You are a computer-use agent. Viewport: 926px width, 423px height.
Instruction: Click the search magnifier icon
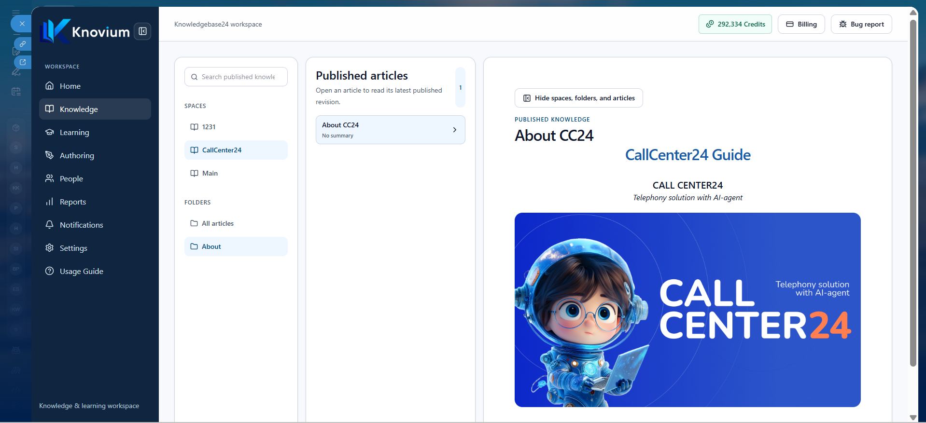coord(194,77)
